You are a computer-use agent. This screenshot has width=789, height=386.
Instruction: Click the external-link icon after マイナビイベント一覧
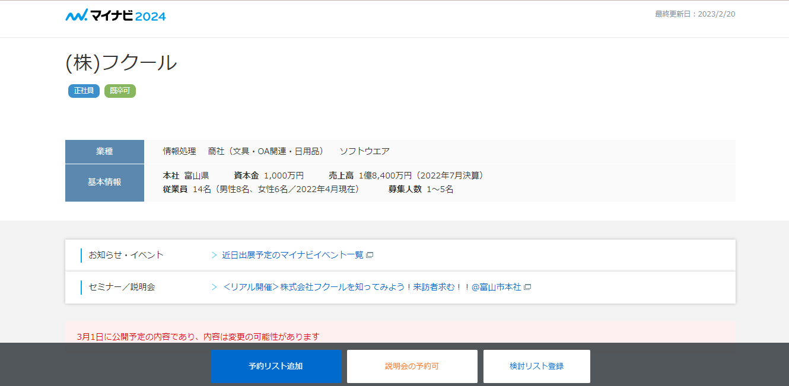pos(370,255)
